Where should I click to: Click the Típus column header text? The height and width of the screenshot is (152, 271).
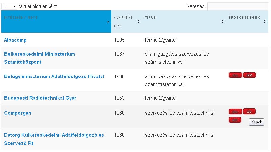click(x=150, y=18)
